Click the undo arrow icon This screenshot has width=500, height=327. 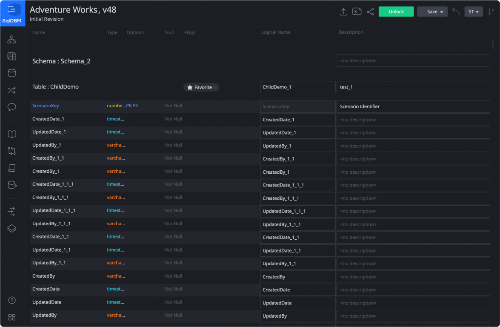coord(456,12)
